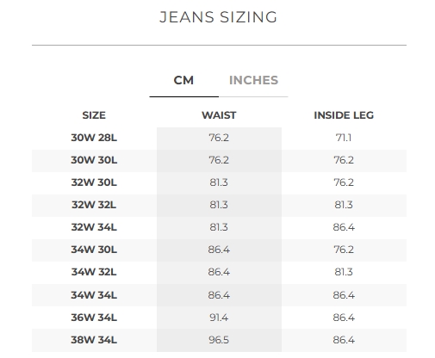Click the INSIDE LEG column header

click(x=344, y=115)
